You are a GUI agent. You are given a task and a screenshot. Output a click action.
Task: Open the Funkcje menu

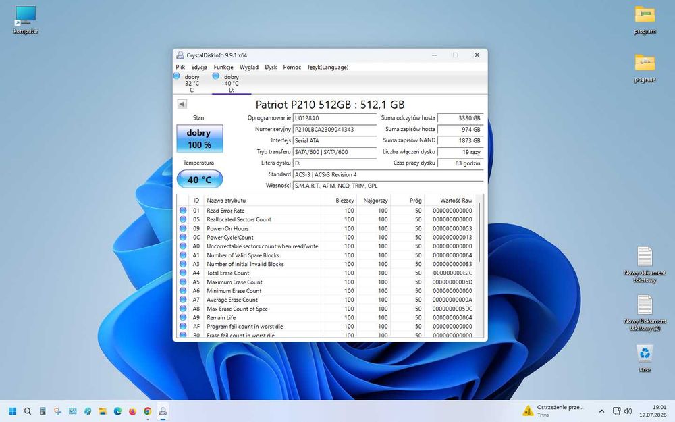[223, 67]
